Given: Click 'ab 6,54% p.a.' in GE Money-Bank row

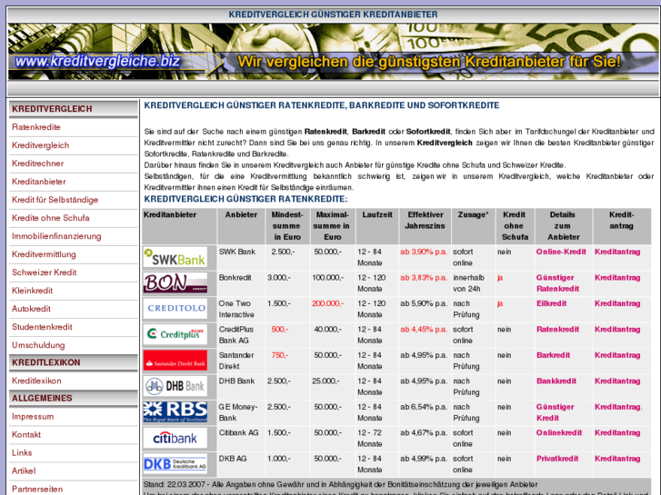Looking at the screenshot, I should point(424,407).
